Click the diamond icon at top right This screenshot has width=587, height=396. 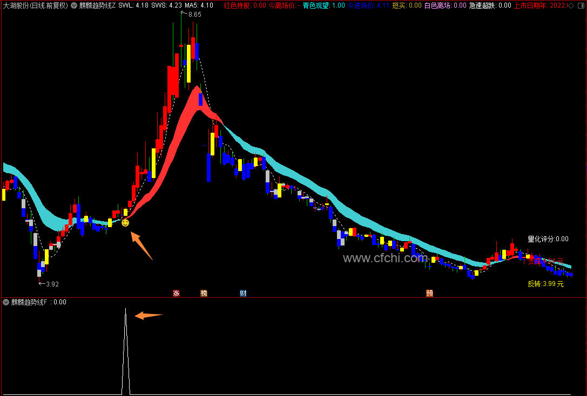coord(571,5)
